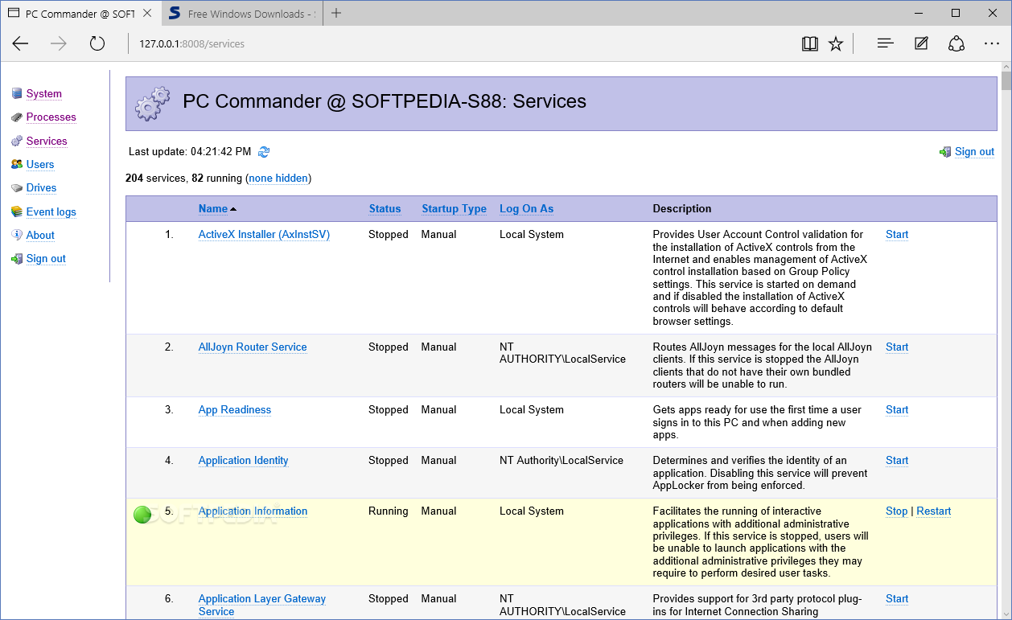The height and width of the screenshot is (620, 1012).
Task: Restart the Application Information service
Action: 933,511
